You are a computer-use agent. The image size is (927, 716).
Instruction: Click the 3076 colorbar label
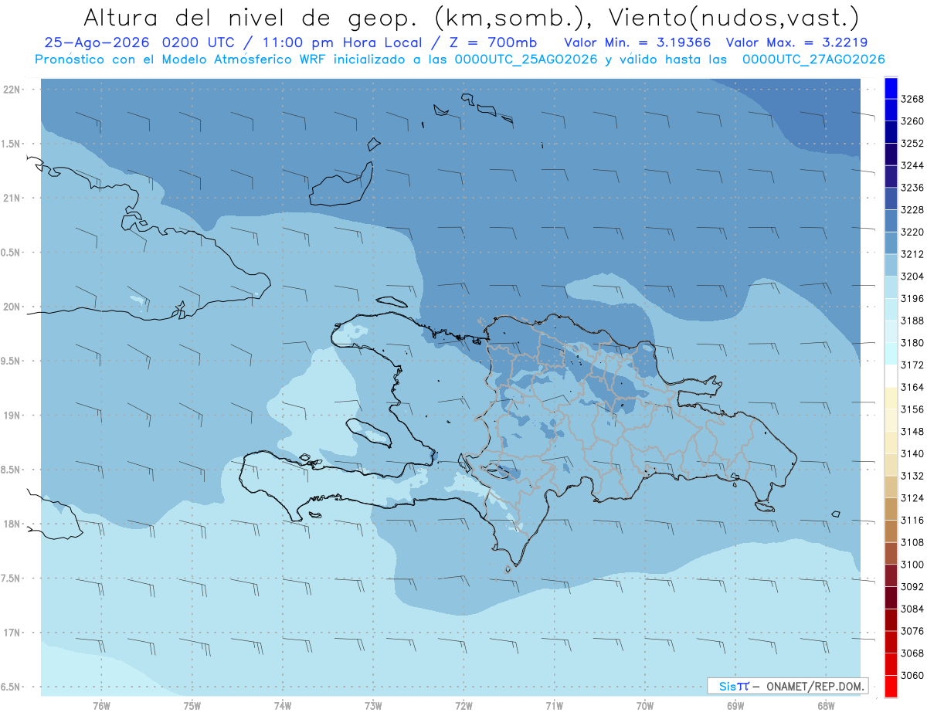coord(912,630)
